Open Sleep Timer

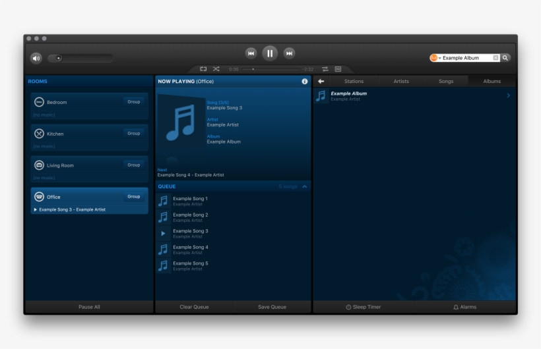pyautogui.click(x=364, y=307)
